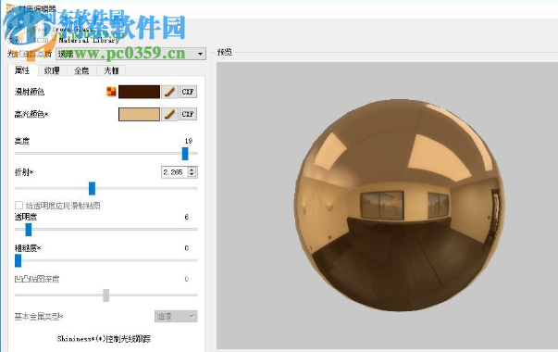Image resolution: width=558 pixels, height=352 pixels.
Task: Click the CIF button for diffuse color
Action: [188, 92]
